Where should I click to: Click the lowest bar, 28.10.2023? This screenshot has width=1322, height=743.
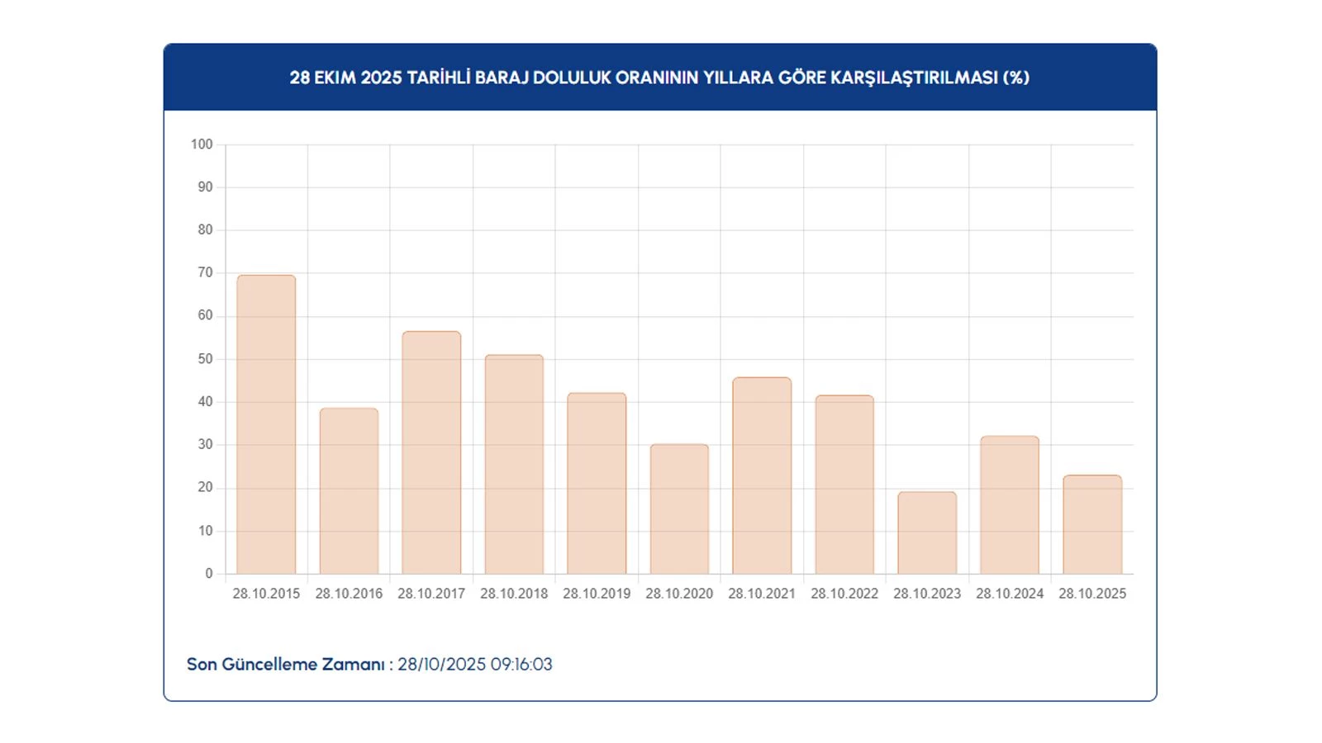(927, 532)
